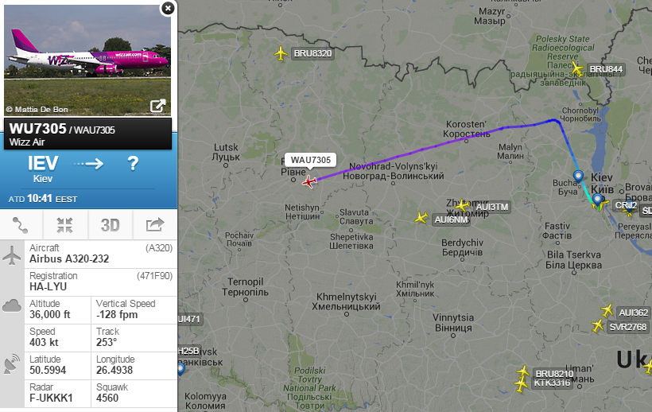Open aircraft photo in external link
This screenshot has height=412, width=652.
[x=157, y=106]
